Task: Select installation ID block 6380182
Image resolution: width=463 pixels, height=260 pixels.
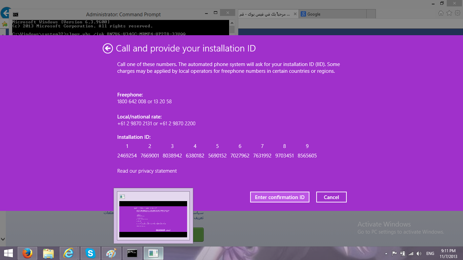Action: coord(195,156)
